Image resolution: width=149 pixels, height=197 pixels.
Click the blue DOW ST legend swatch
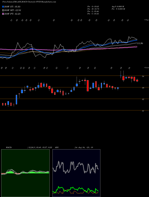pos(3,7)
